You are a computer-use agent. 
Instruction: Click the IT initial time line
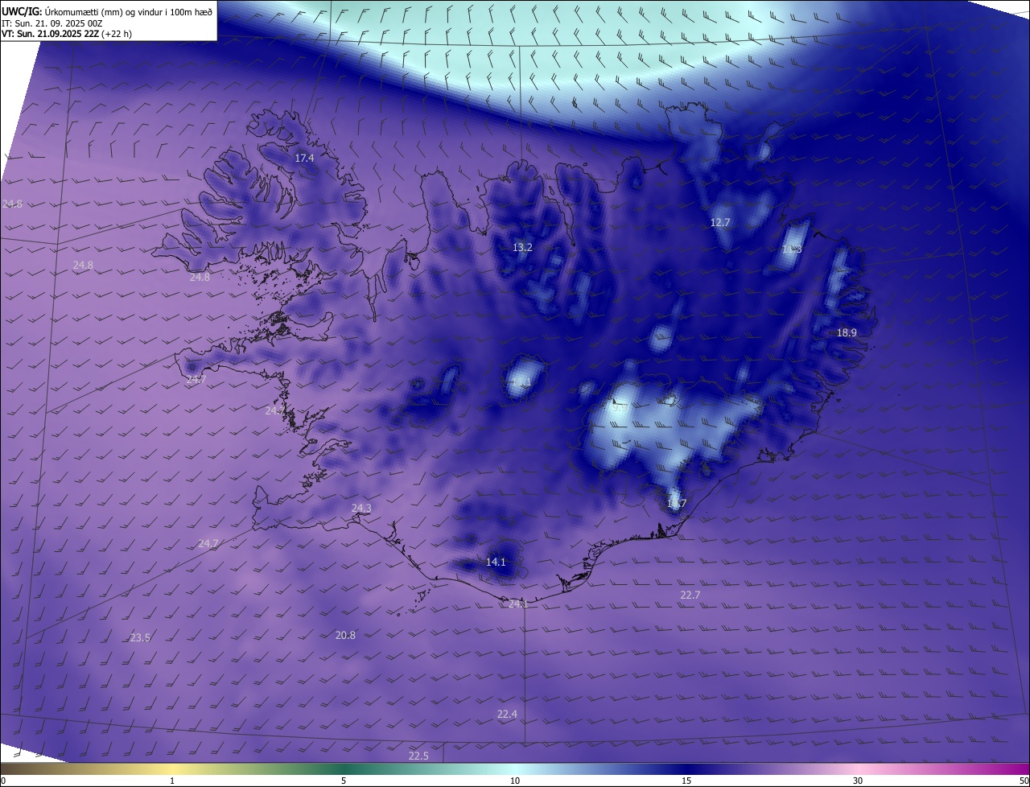tap(51, 23)
